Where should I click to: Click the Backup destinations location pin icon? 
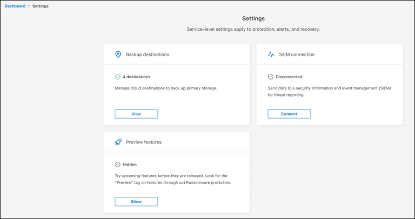118,54
